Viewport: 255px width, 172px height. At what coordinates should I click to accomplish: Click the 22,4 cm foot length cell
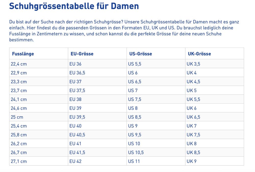click(x=39, y=64)
